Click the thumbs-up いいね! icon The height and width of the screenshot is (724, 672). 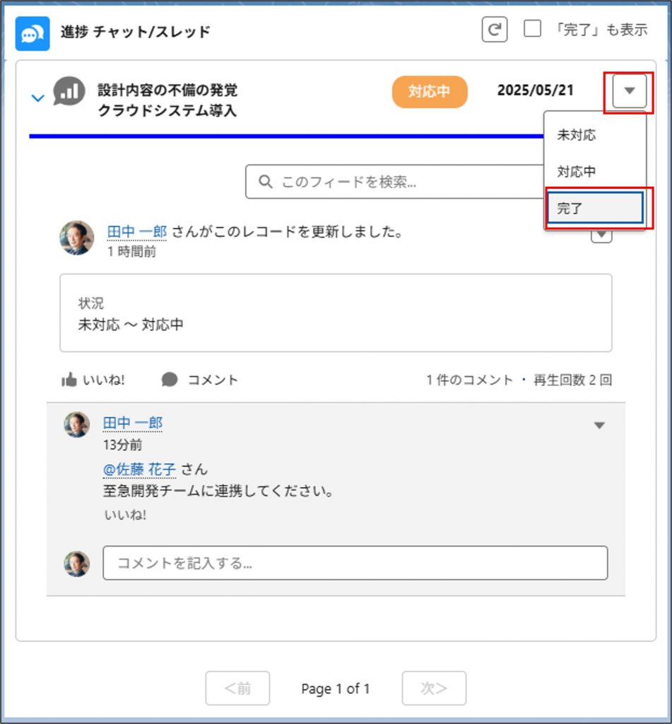click(69, 380)
